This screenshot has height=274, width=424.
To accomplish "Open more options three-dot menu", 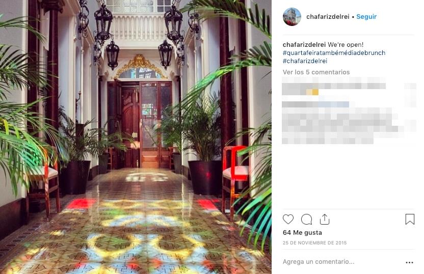I will tap(409, 262).
